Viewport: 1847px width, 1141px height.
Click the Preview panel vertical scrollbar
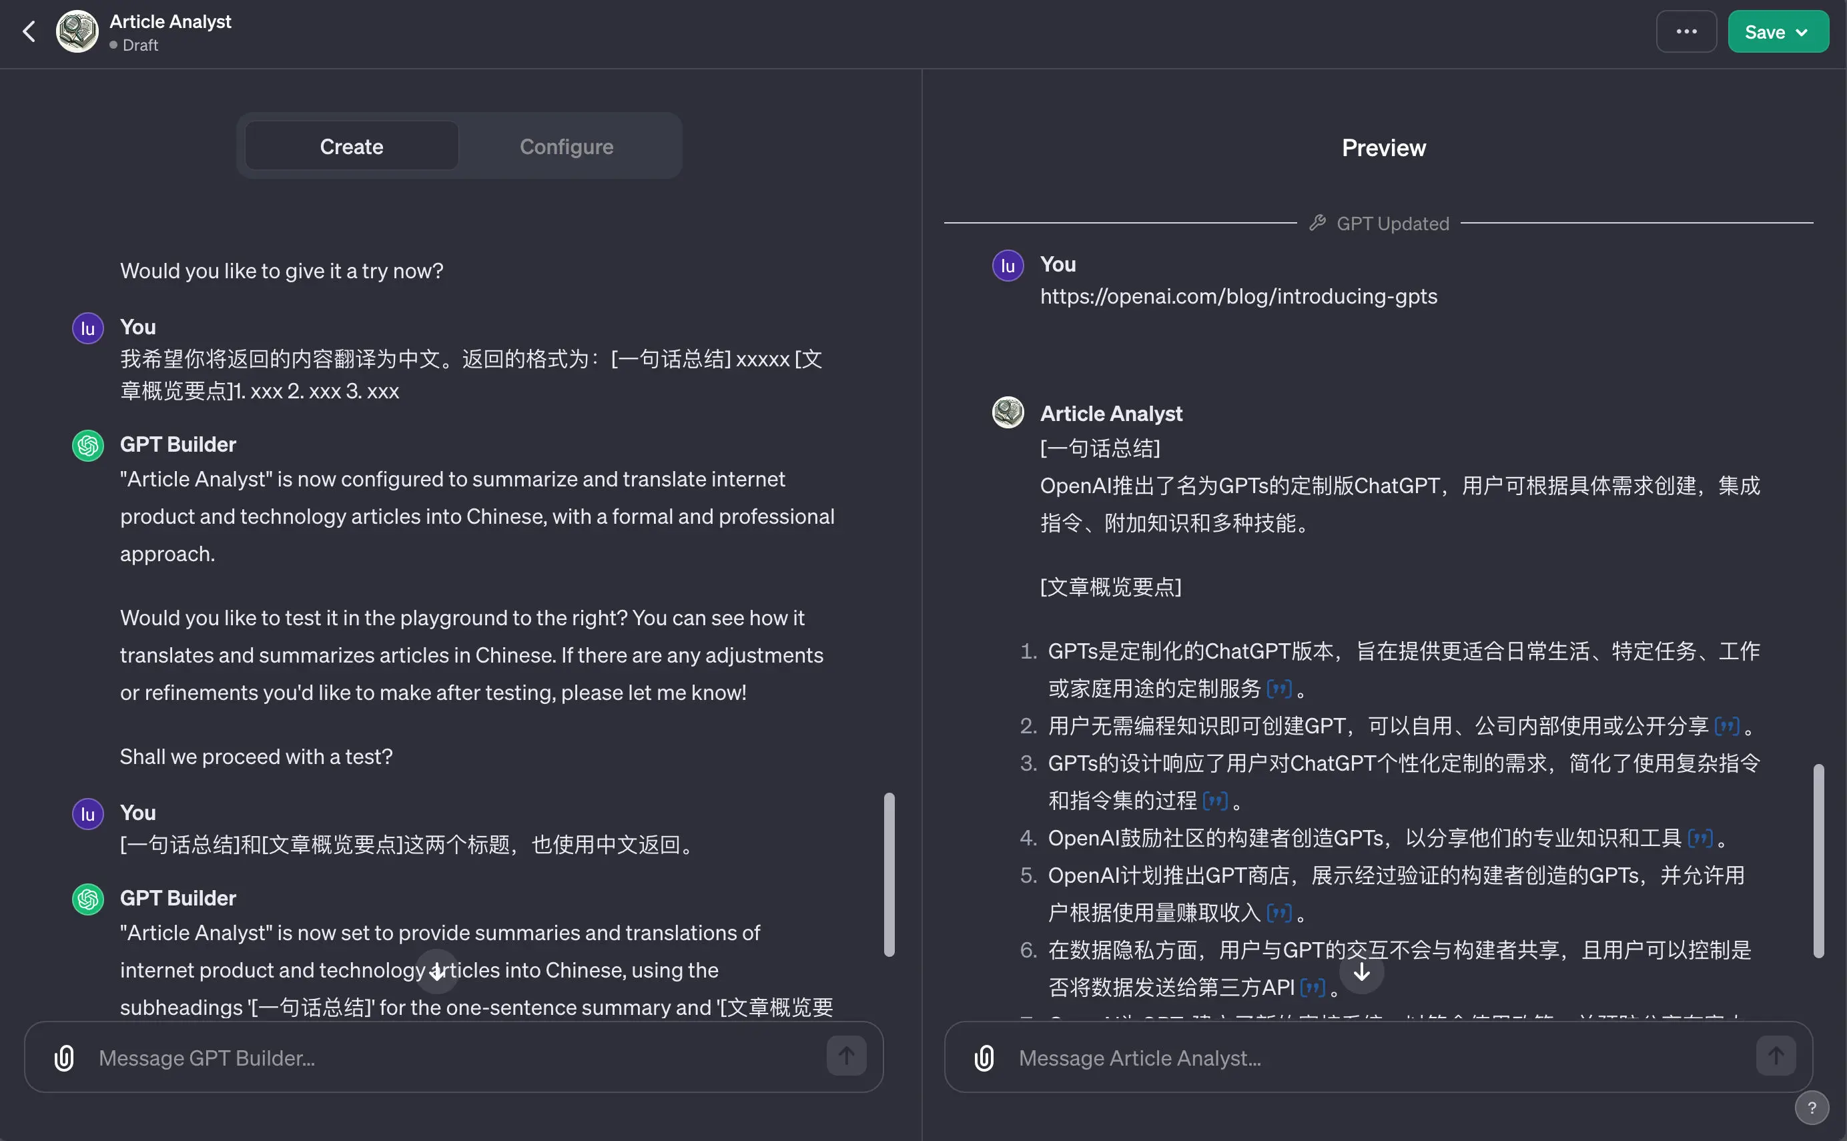coord(1818,860)
